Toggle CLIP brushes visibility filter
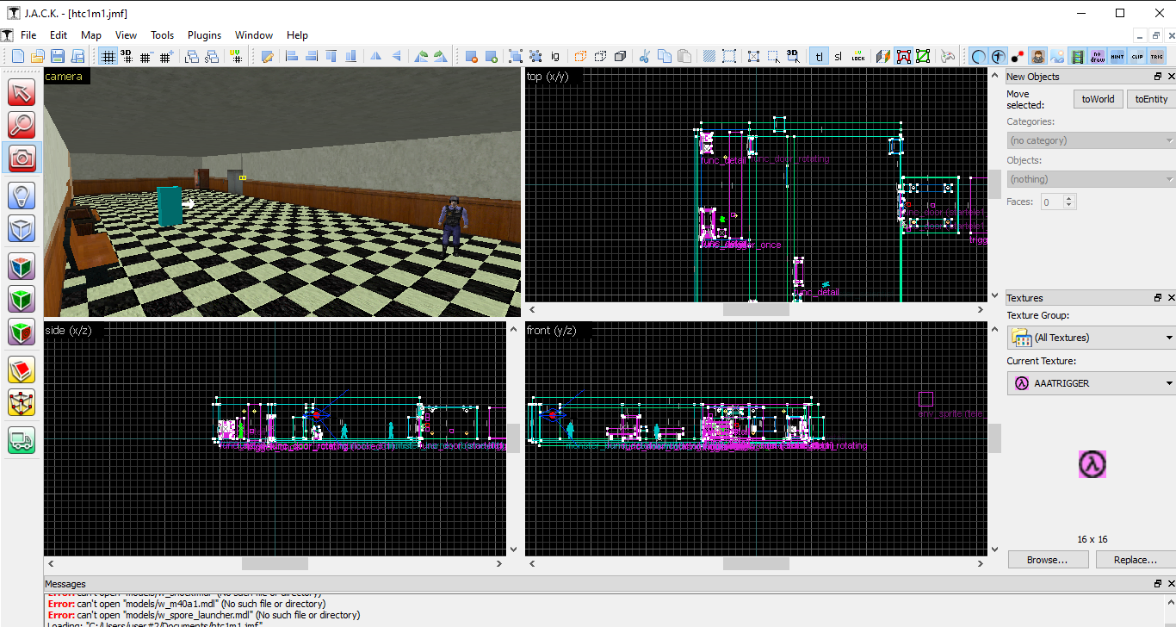Viewport: 1176px width, 627px height. click(1137, 56)
